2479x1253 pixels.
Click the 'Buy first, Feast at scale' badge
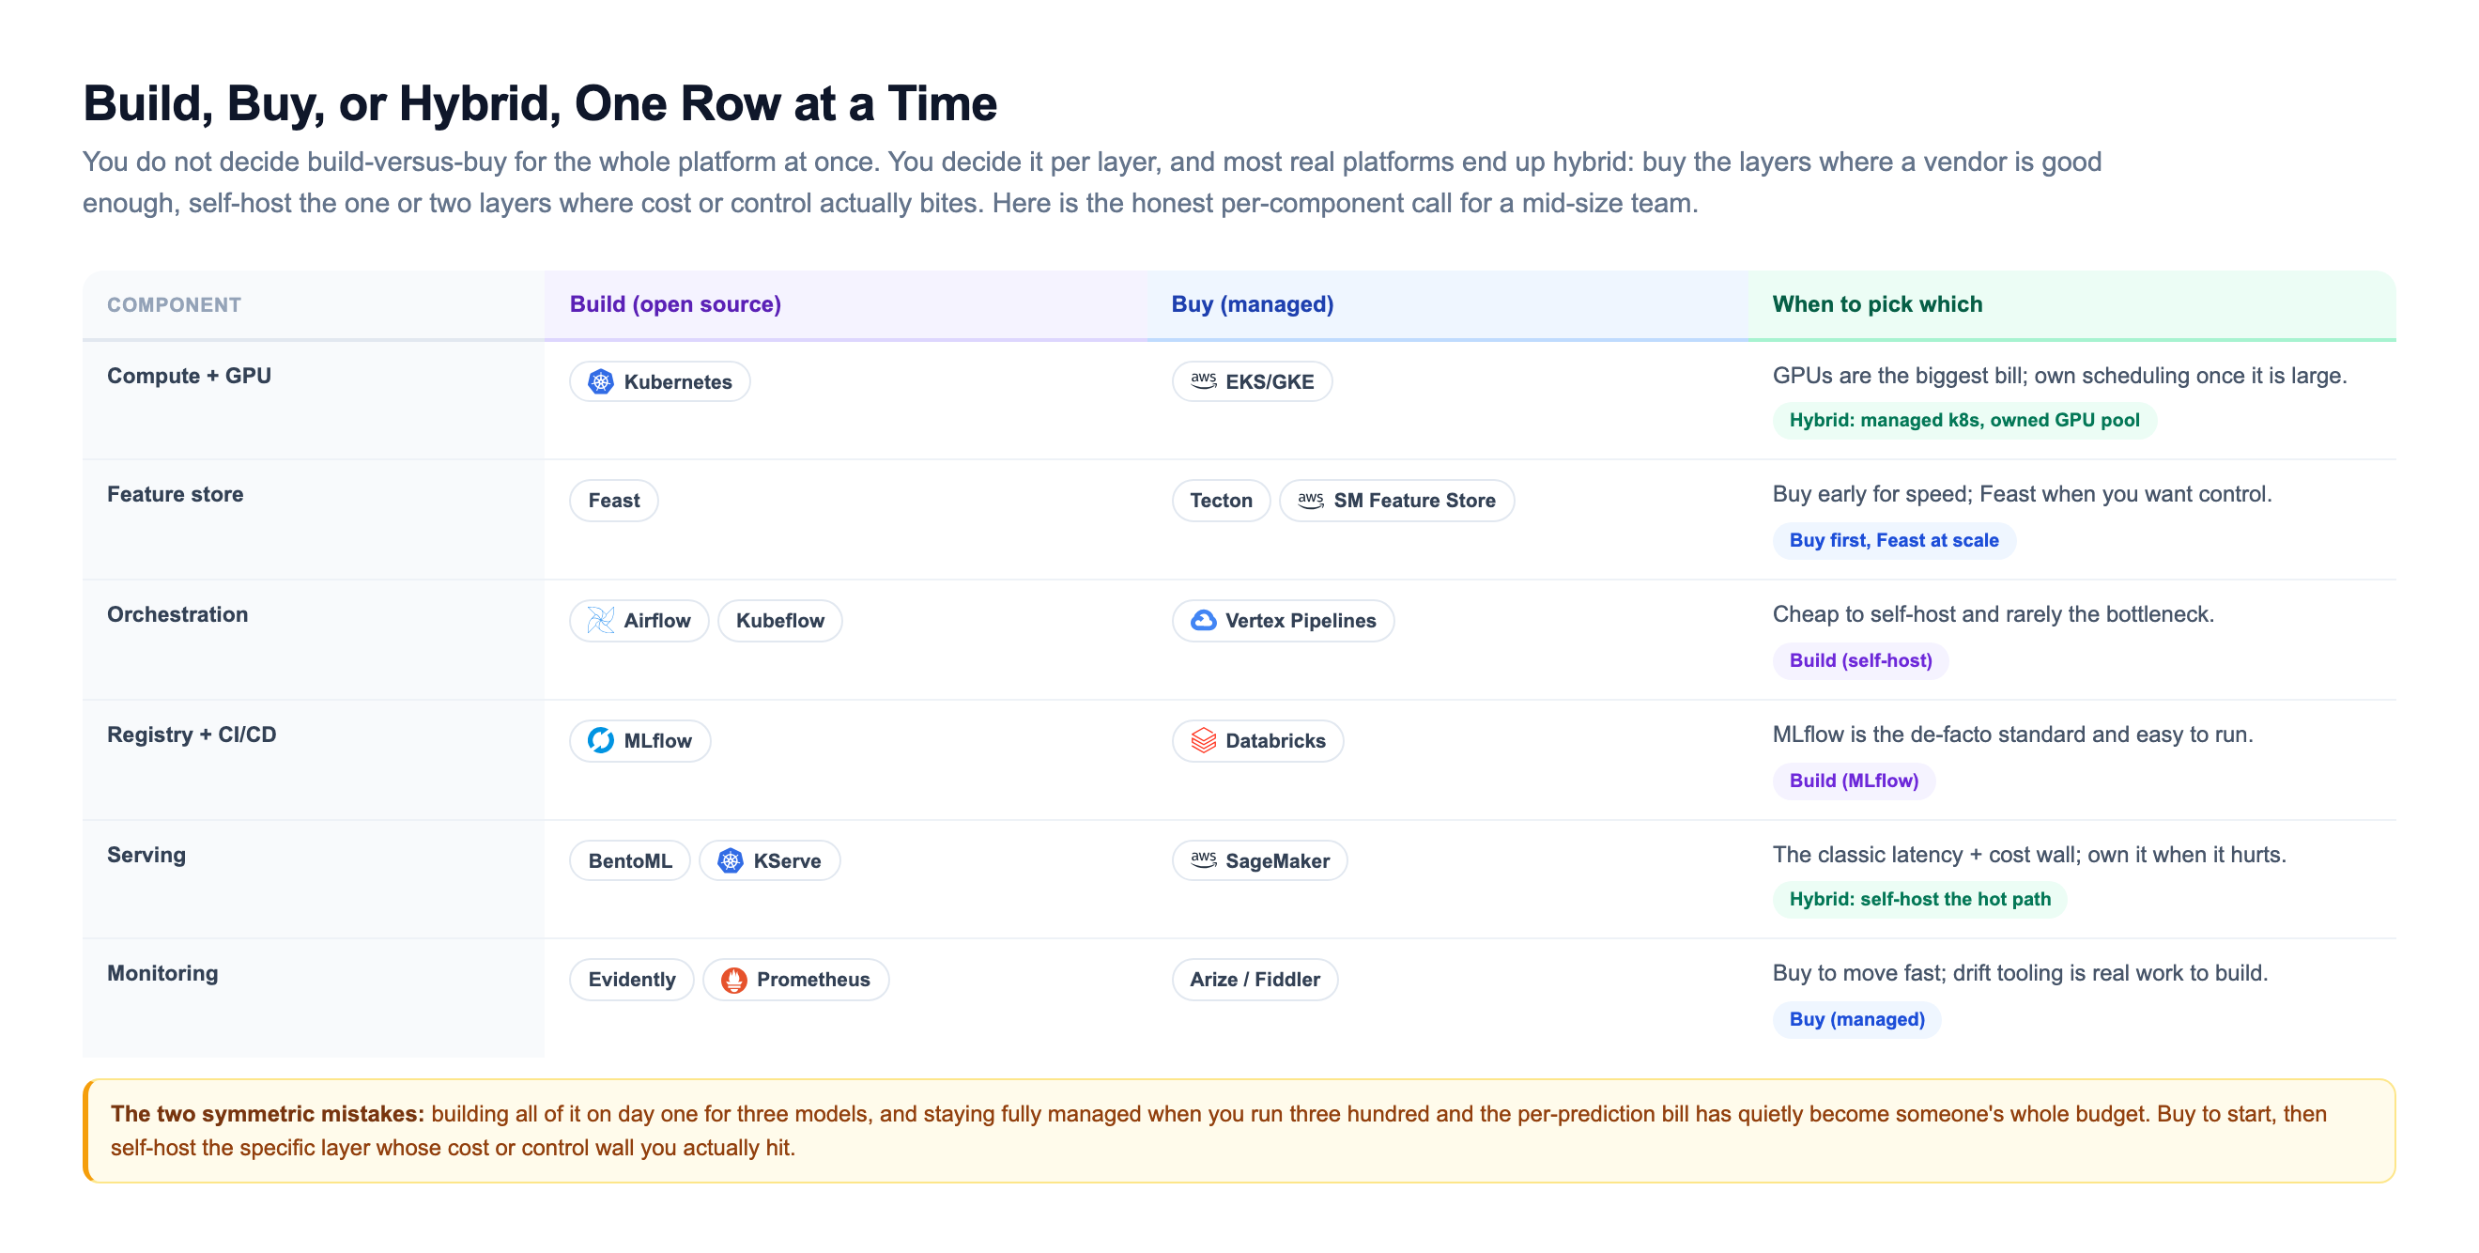tap(1894, 541)
